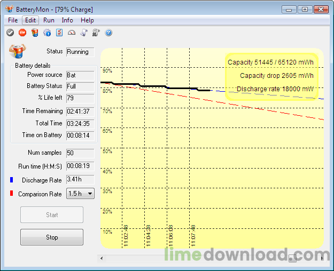
Task: Click the scroll with tools toolbar icon
Action: coord(96,33)
